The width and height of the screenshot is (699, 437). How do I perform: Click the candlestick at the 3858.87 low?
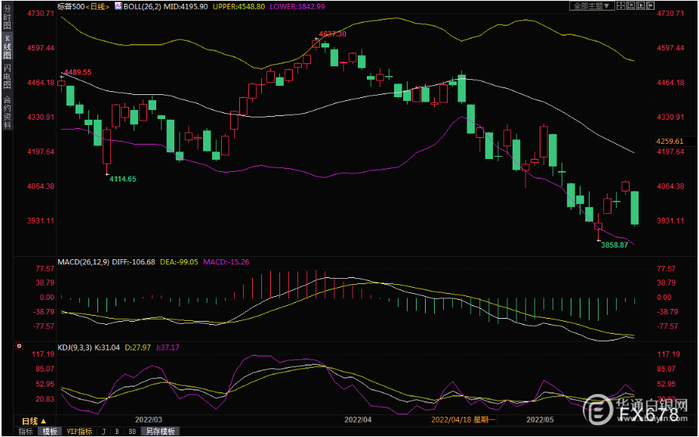pos(599,227)
